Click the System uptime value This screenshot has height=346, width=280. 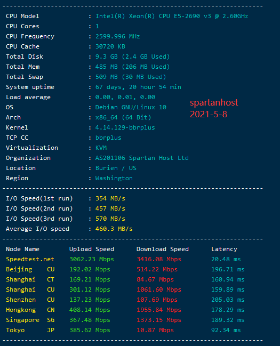coord(138,87)
